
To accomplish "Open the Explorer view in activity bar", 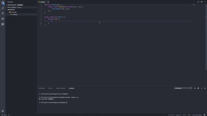I will click(3, 3).
